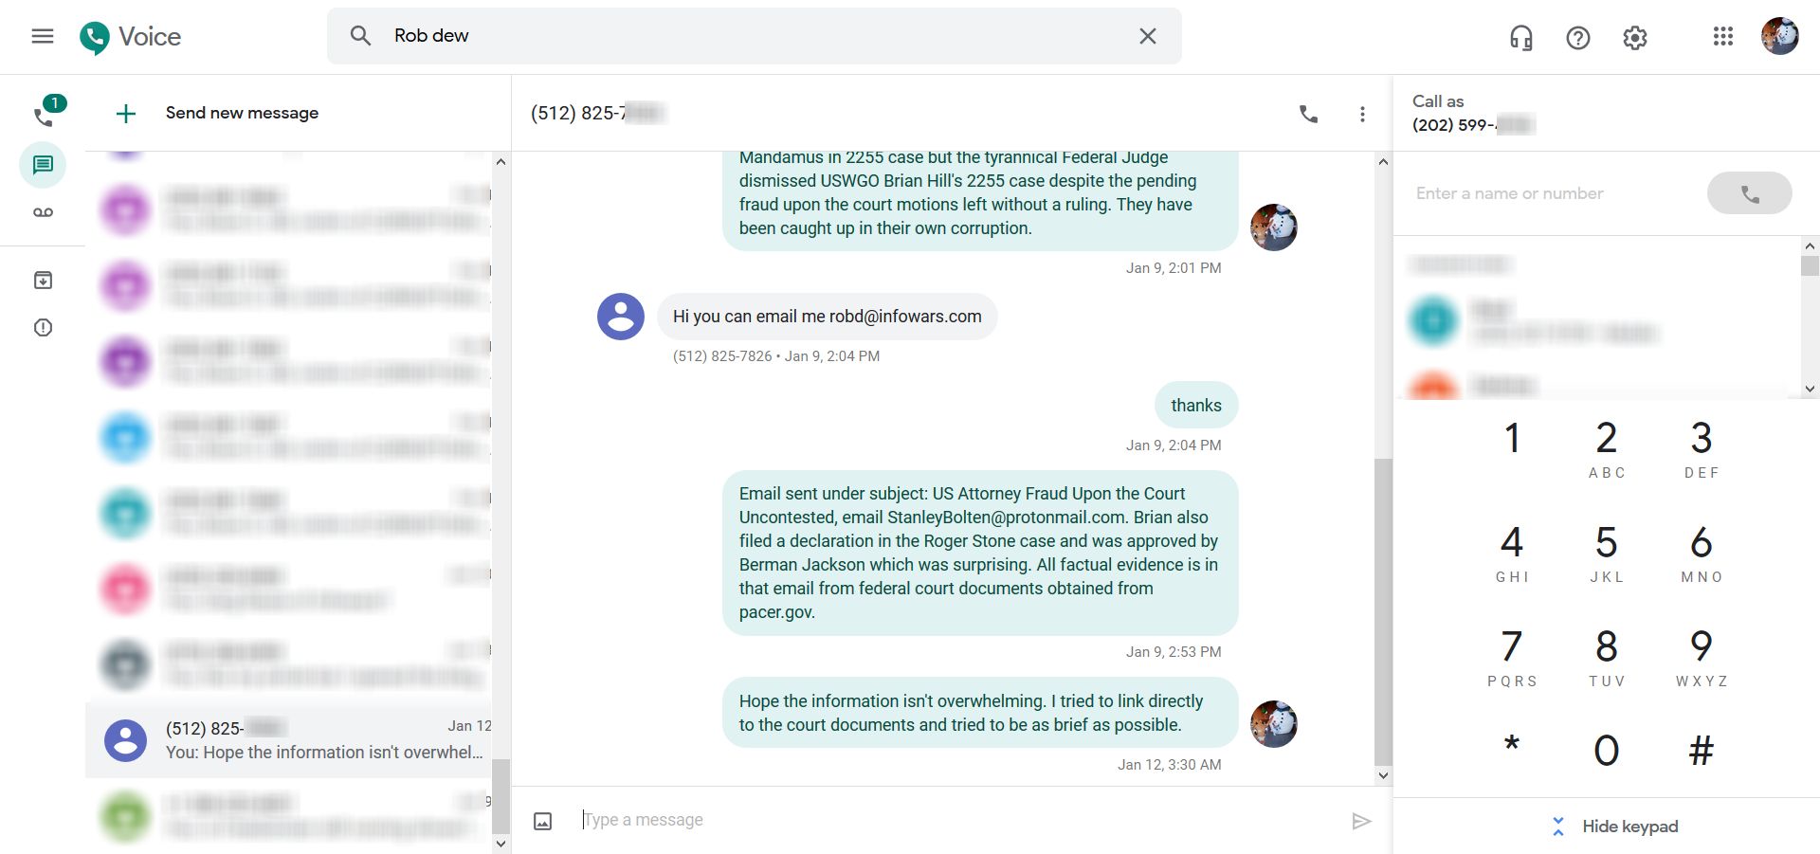The width and height of the screenshot is (1820, 854).
Task: Click the Enter a name or number field
Action: tap(1555, 193)
